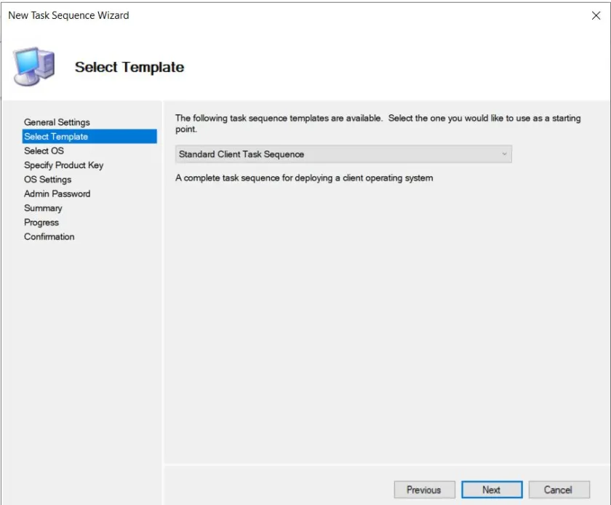Choose the Admin Password step in sidebar
611x505 pixels.
tap(57, 194)
